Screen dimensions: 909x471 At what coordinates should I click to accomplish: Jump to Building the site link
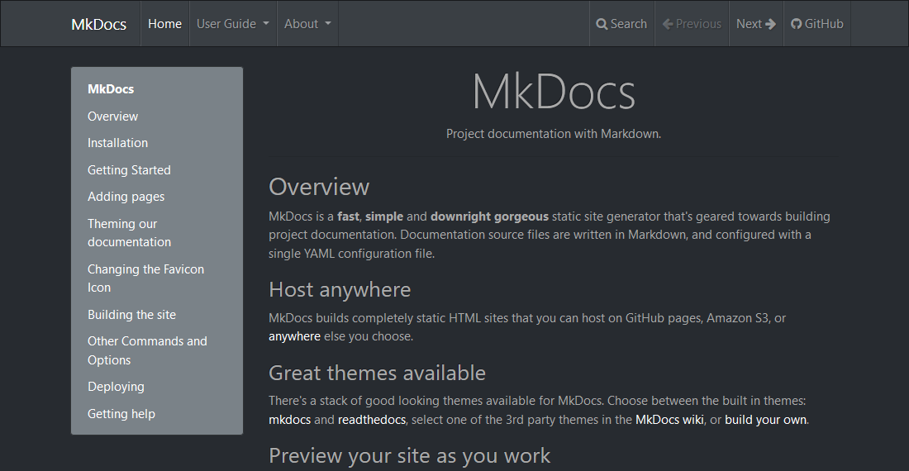[x=131, y=315]
